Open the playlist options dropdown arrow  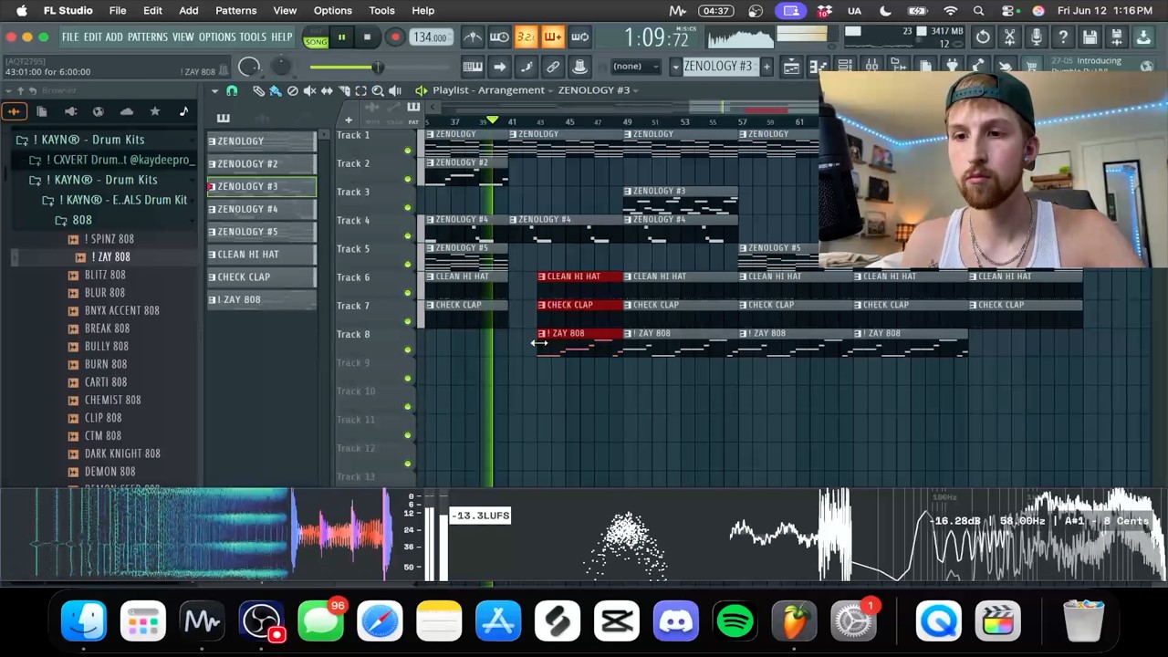tap(214, 90)
